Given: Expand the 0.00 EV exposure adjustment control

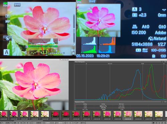Looking at the screenshot, I should (x=39, y=123).
